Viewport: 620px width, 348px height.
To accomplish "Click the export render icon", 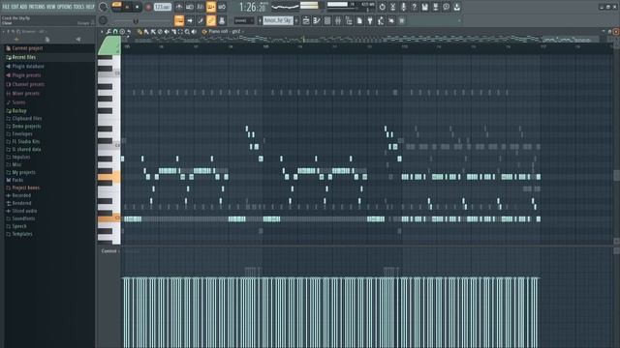I will pyautogui.click(x=435, y=7).
